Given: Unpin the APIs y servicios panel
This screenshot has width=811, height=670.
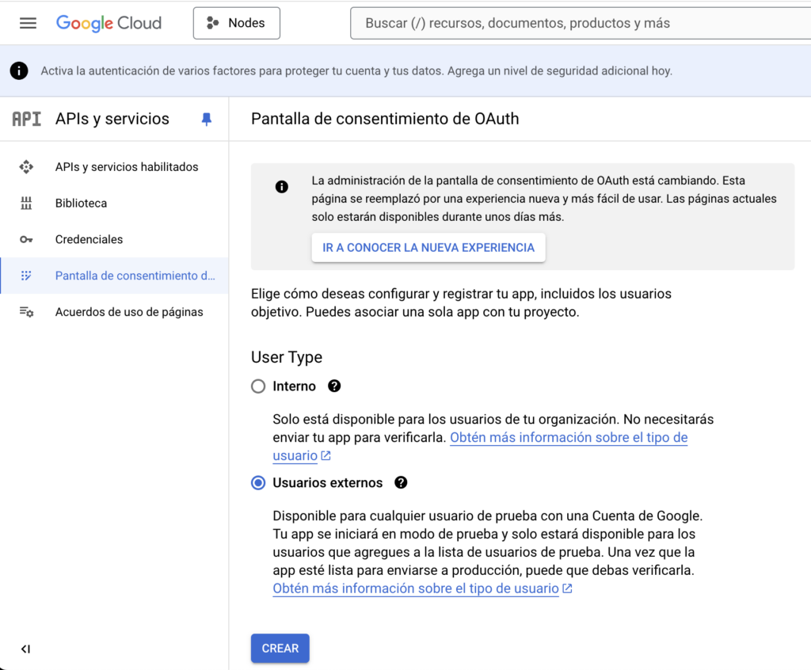Looking at the screenshot, I should 207,120.
